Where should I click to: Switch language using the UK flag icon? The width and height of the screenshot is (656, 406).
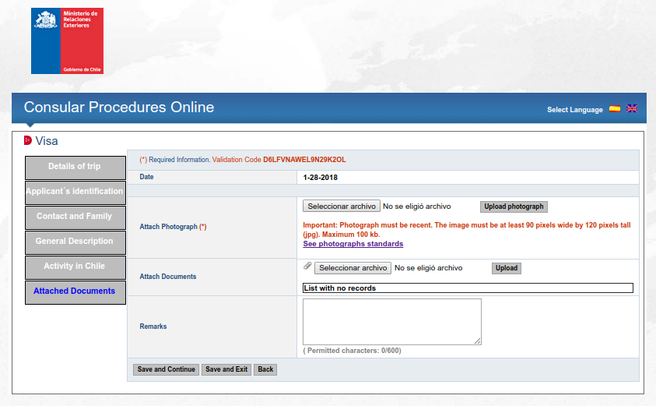632,108
